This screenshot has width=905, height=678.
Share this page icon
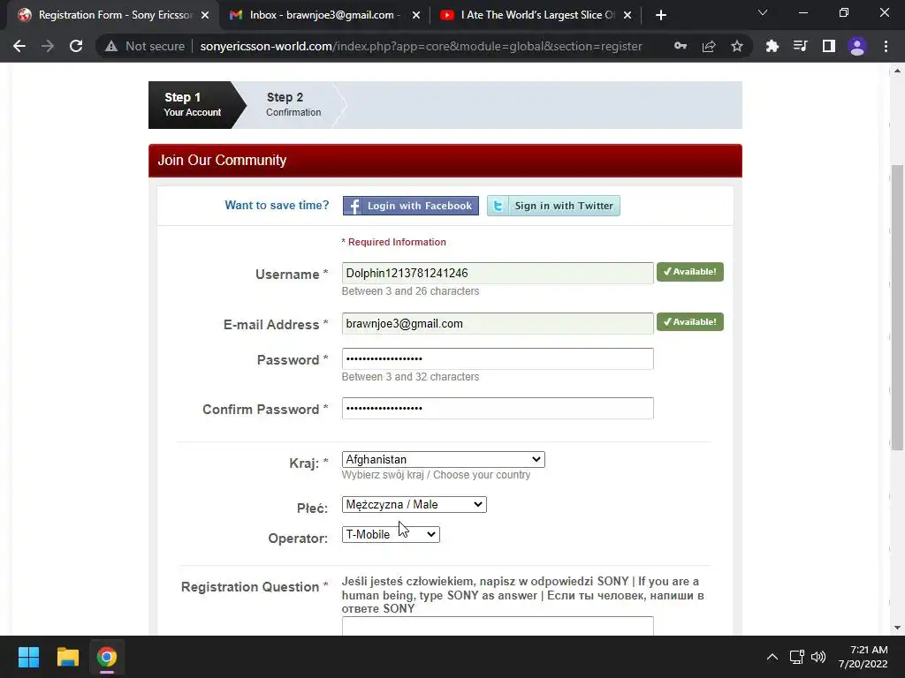pos(709,46)
